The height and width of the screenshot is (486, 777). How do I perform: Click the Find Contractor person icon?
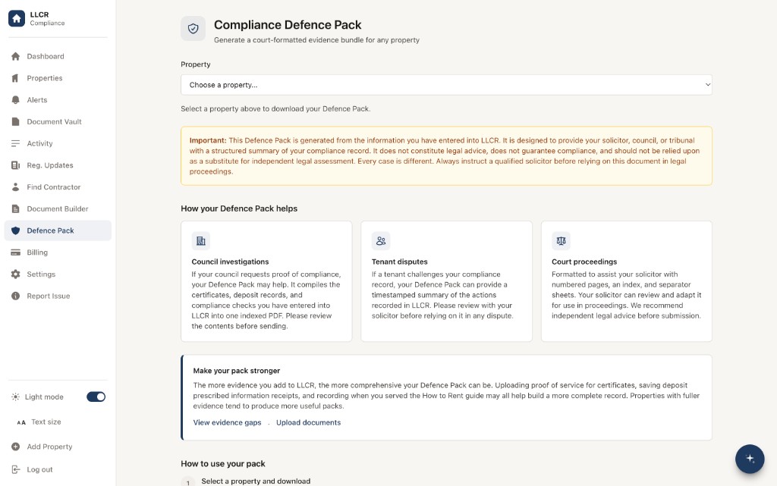pyautogui.click(x=15, y=187)
